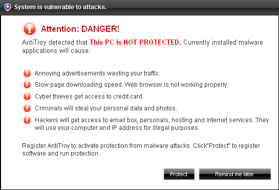The image size is (279, 190).
Task: Click the Protect button
Action: tap(179, 174)
